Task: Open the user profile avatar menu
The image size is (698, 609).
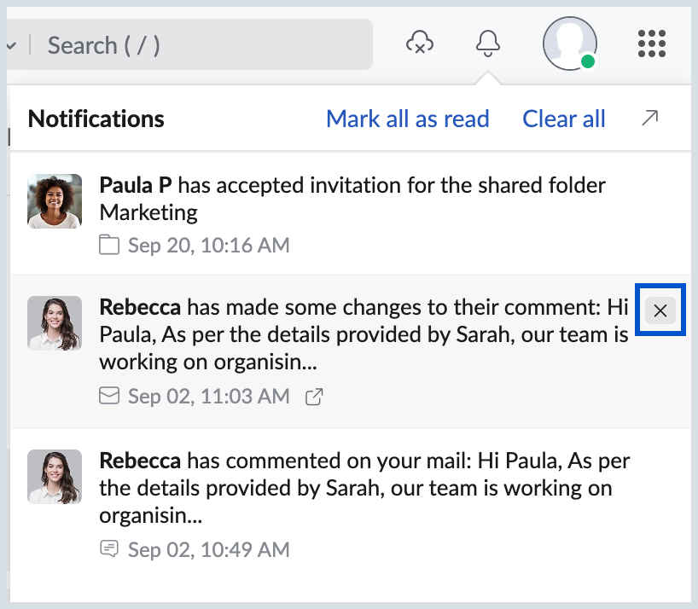Action: (569, 43)
